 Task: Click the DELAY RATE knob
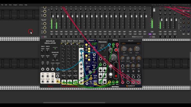click(128, 66)
